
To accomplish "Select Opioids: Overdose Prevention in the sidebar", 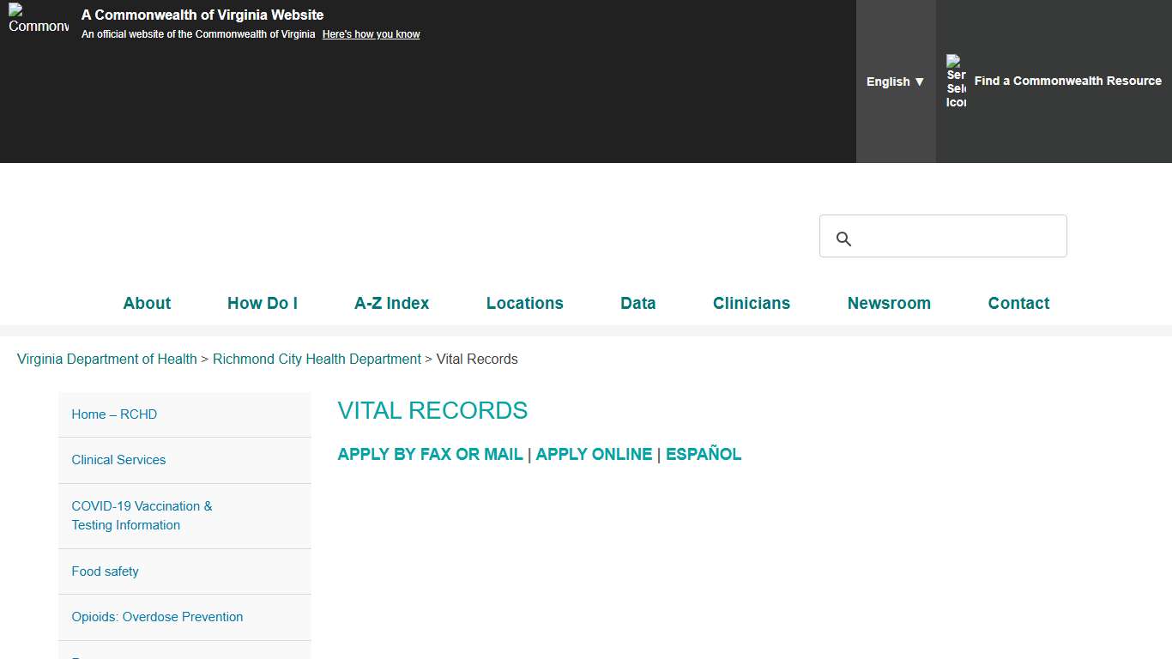I will click(157, 617).
